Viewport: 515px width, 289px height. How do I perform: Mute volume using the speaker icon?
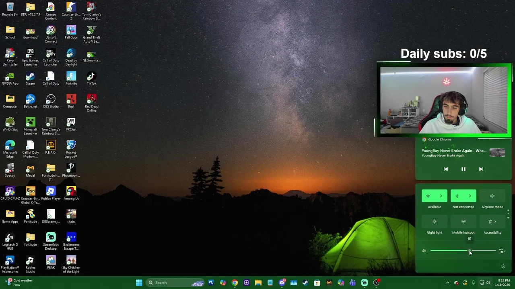click(x=424, y=251)
